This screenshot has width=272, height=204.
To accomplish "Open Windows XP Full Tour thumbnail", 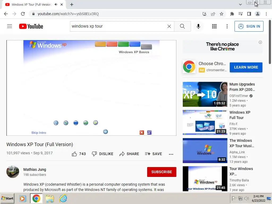I will [x=205, y=122].
